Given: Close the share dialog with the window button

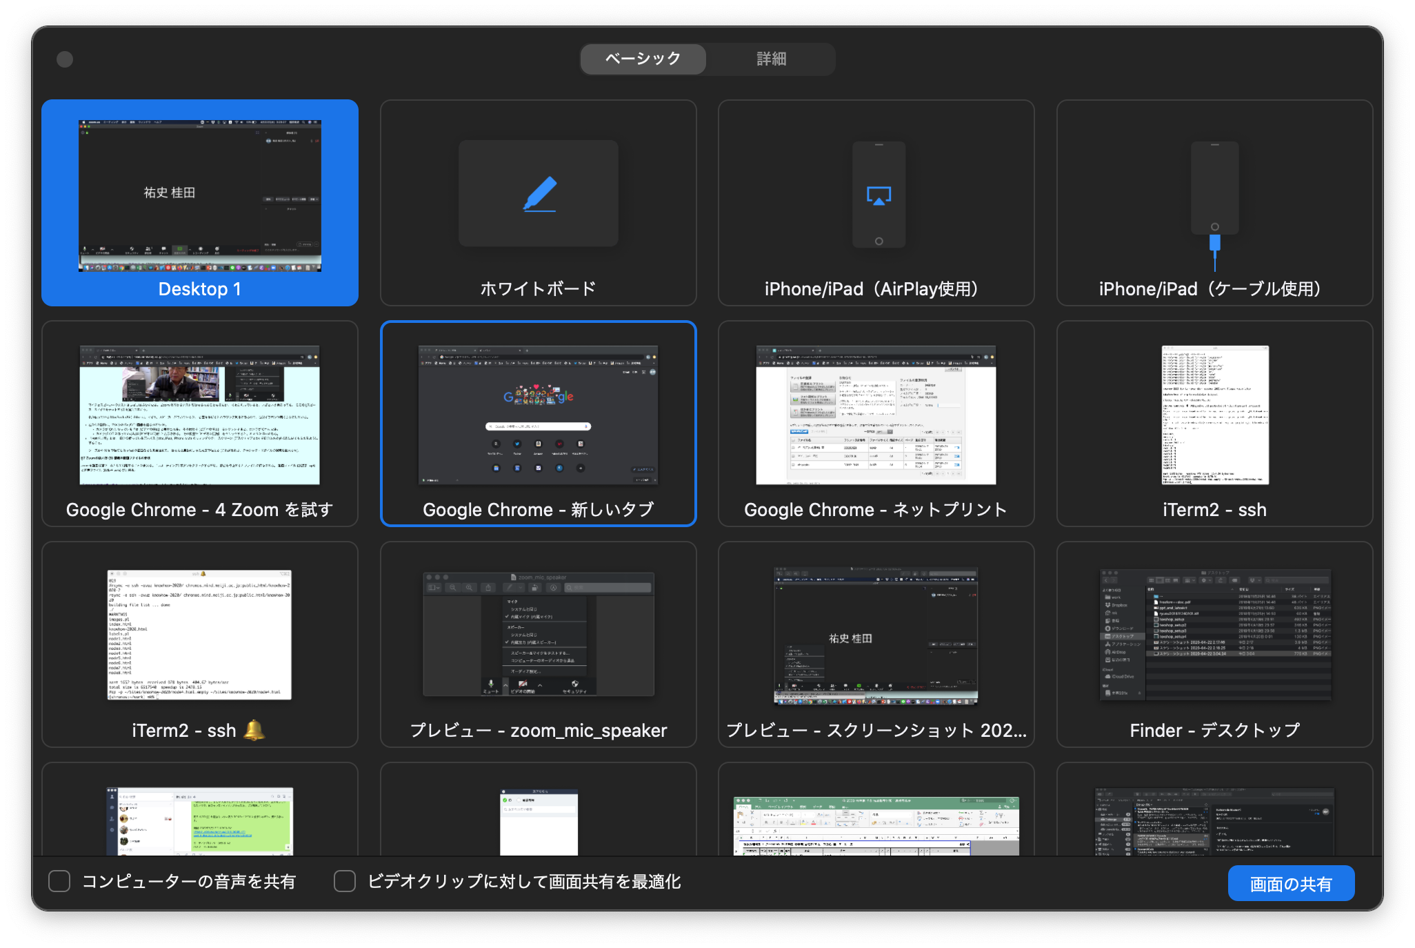Looking at the screenshot, I should click(65, 59).
